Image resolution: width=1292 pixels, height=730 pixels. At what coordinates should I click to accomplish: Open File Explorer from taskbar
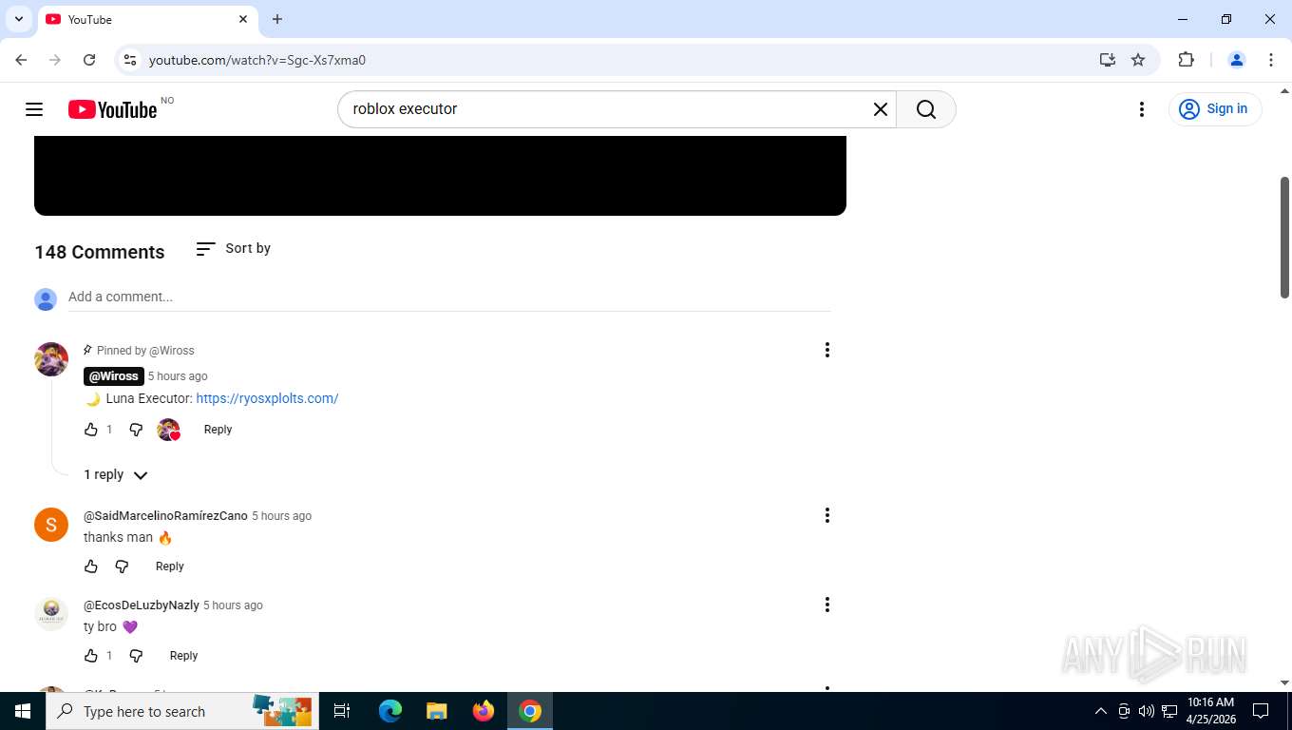[436, 711]
